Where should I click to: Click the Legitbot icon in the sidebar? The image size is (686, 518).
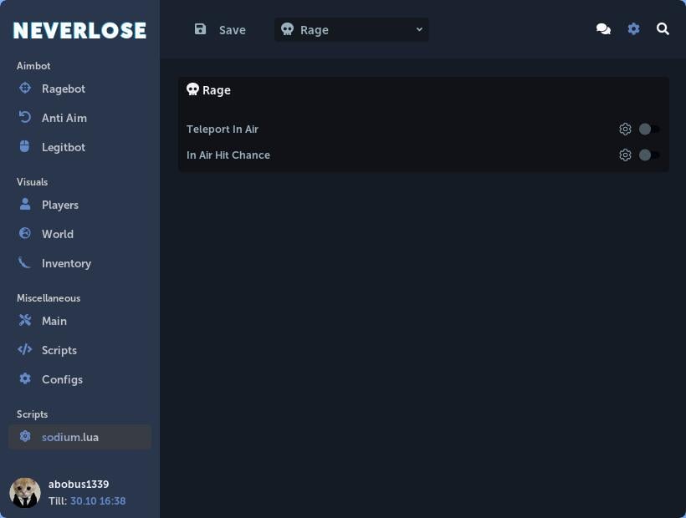pos(26,146)
